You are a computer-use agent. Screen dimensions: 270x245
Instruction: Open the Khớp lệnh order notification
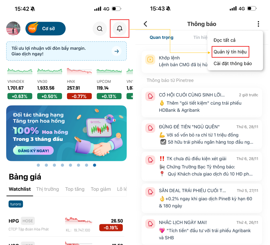[x=174, y=61]
